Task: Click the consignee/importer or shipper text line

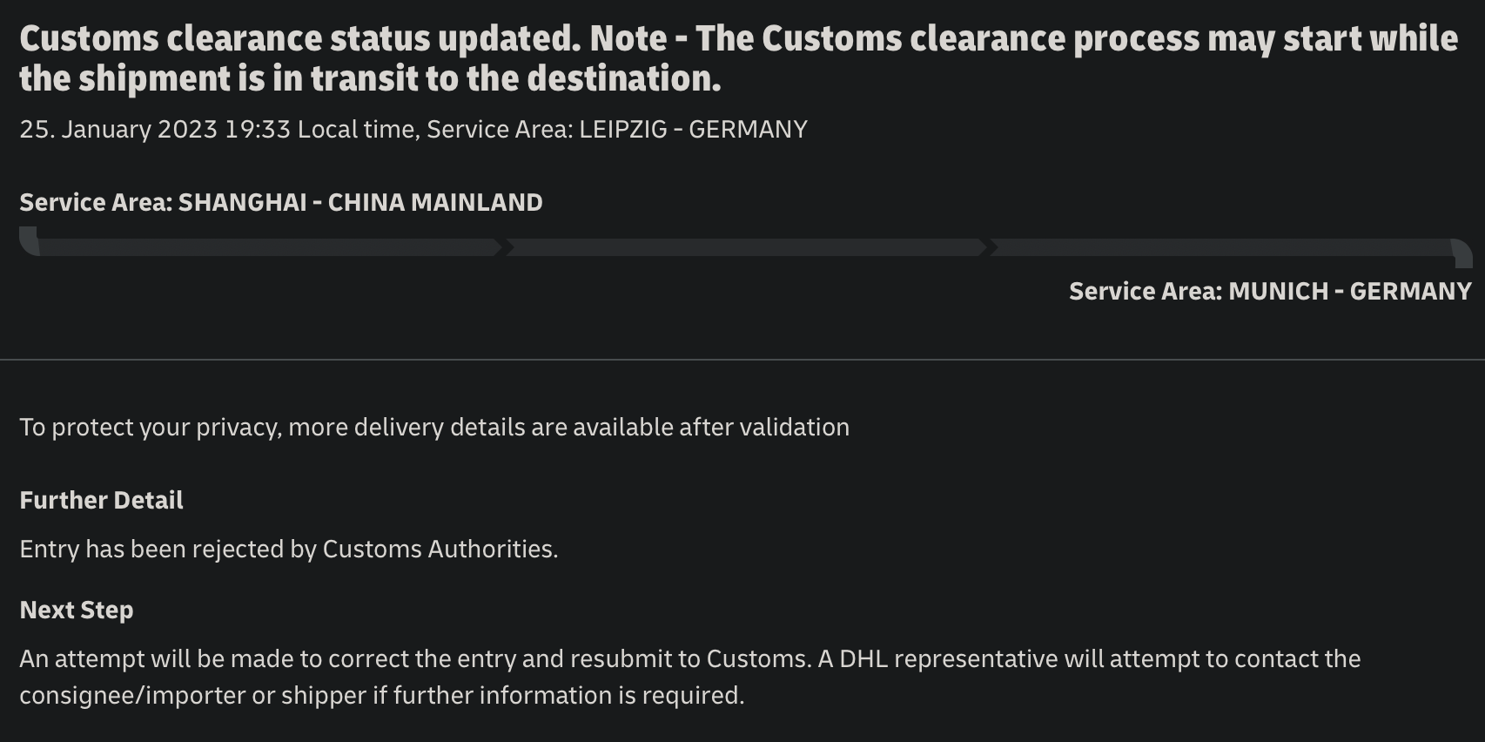Action: pos(382,696)
